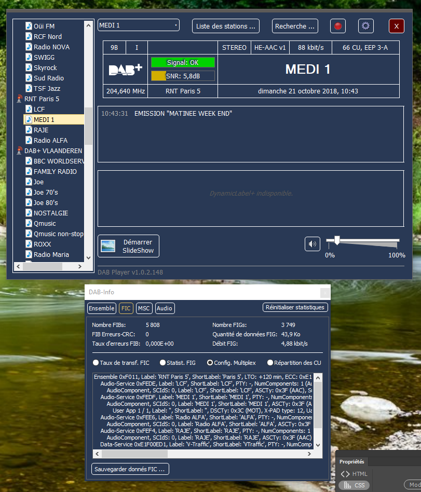Click the 204,640 MHz frequency cell

125,91
